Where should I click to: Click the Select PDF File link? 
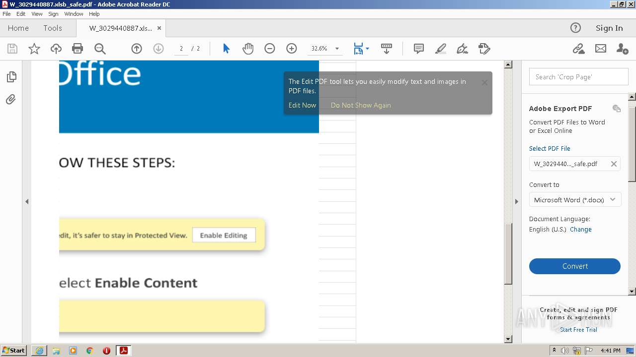(550, 148)
